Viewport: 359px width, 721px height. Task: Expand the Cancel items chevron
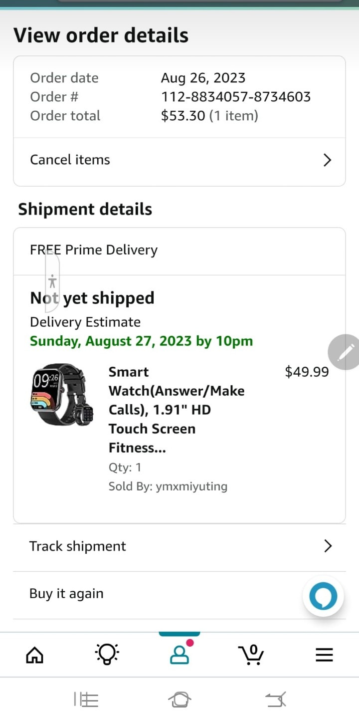[327, 160]
